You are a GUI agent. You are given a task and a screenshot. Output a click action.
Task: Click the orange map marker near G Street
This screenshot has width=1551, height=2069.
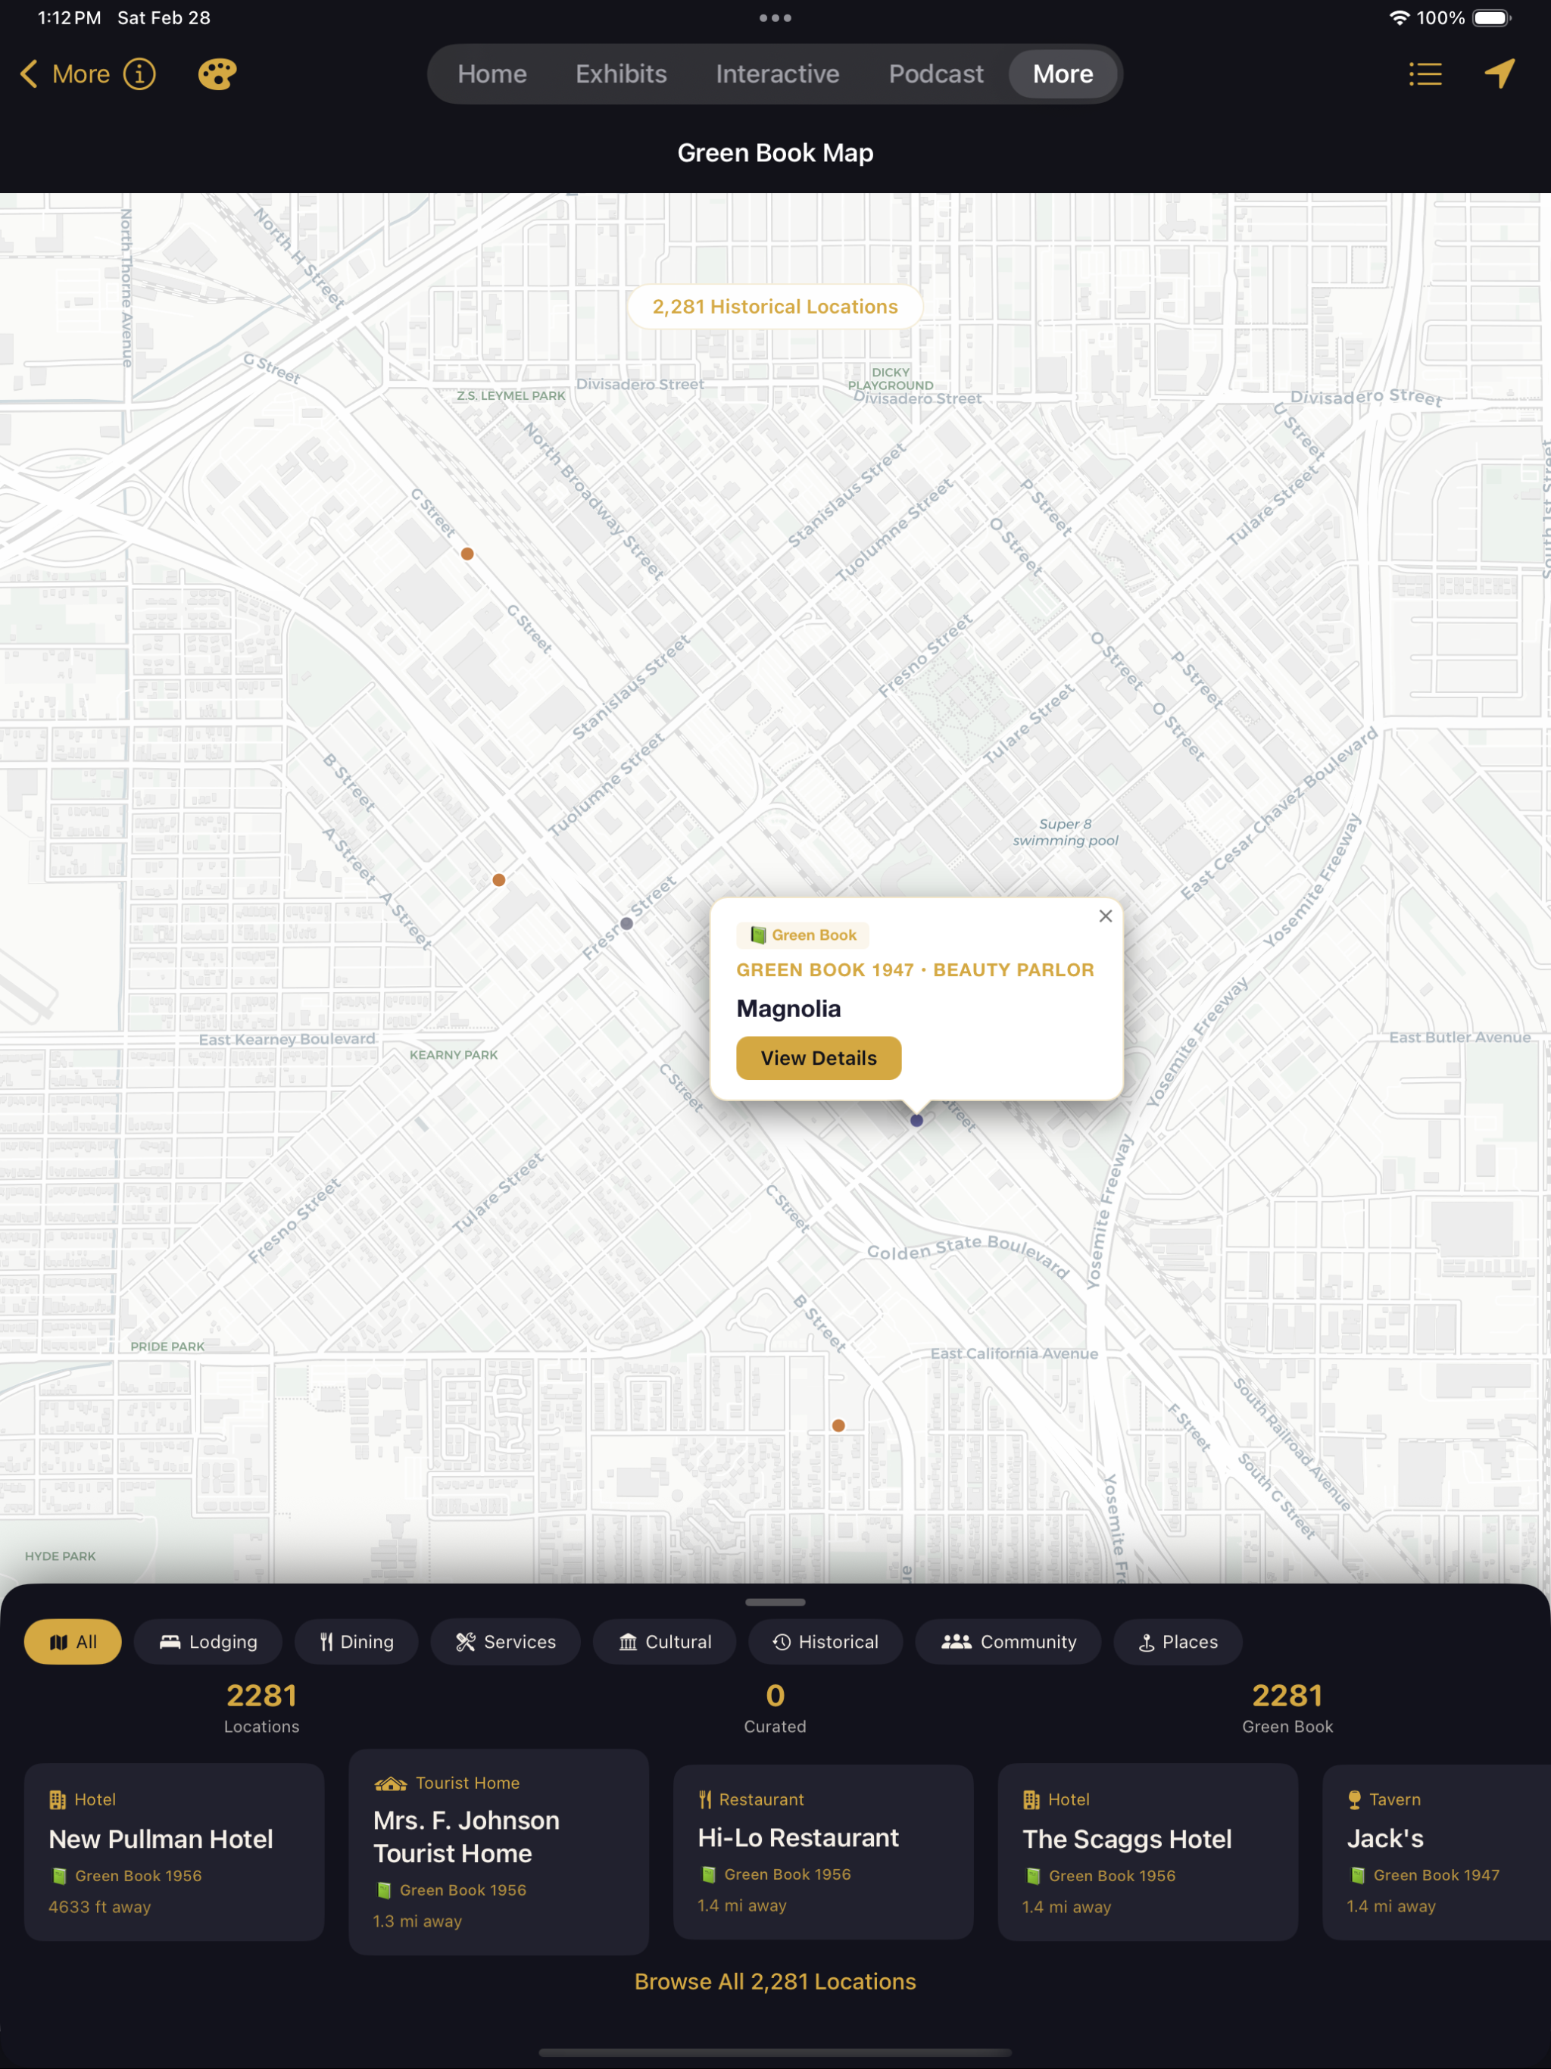coord(467,554)
